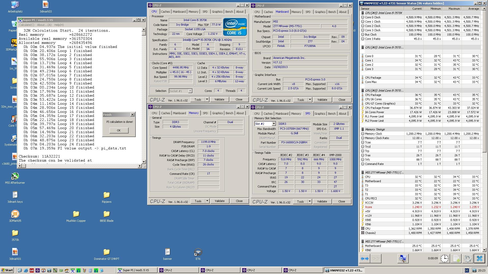The image size is (488, 274).
Task: Open 3dmark keys text file
Action: tap(15, 197)
